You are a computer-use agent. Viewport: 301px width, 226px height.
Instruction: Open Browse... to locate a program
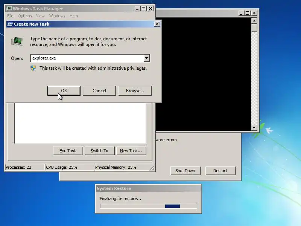[x=135, y=91]
